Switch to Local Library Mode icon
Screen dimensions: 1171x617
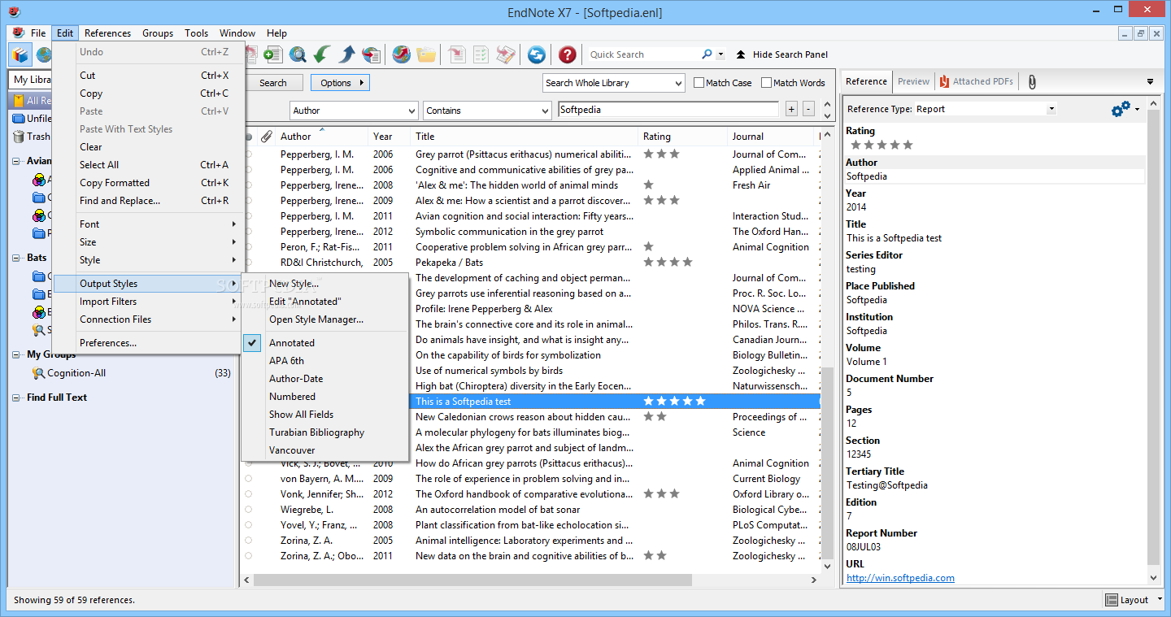(x=20, y=54)
